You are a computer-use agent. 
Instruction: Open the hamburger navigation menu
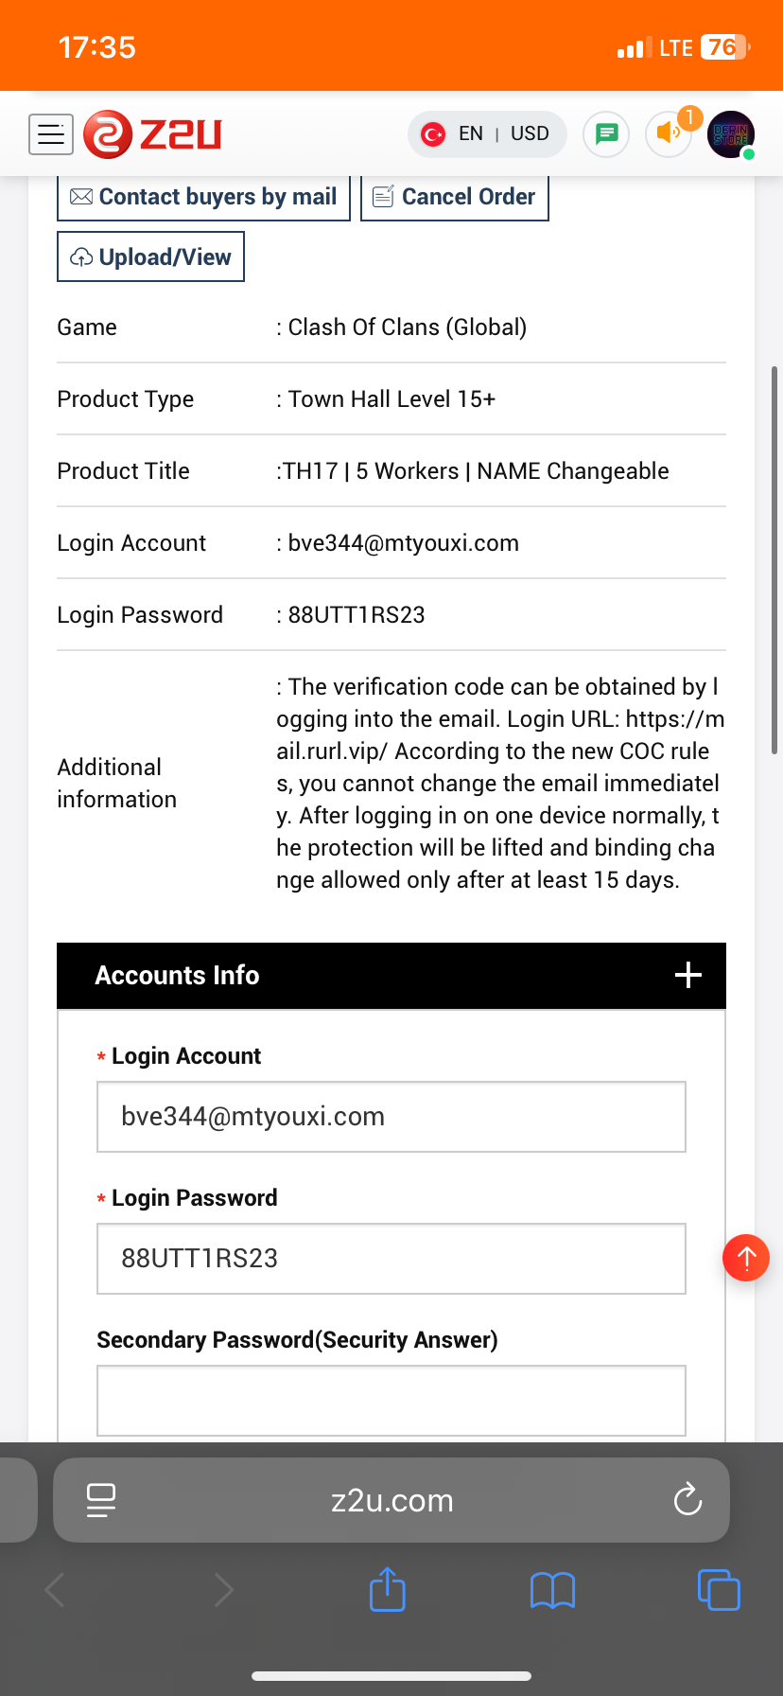51,134
